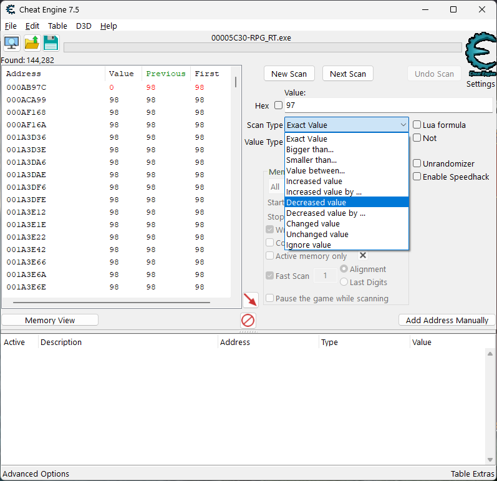The image size is (497, 481).
Task: Click the Cheat Engine title bar icon
Action: [11, 9]
